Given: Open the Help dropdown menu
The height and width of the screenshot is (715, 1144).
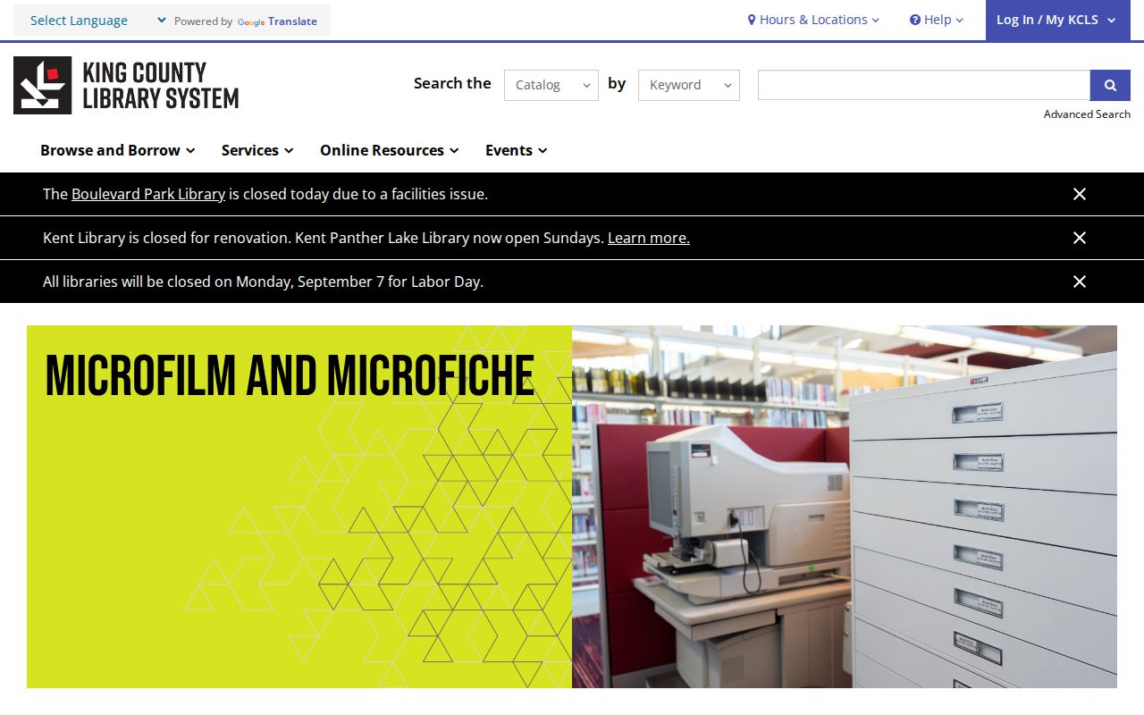Looking at the screenshot, I should click(937, 20).
